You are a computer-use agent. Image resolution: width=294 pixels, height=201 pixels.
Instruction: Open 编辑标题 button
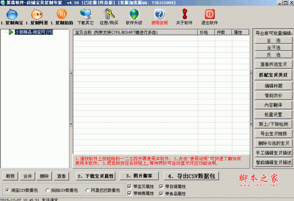(x=273, y=86)
